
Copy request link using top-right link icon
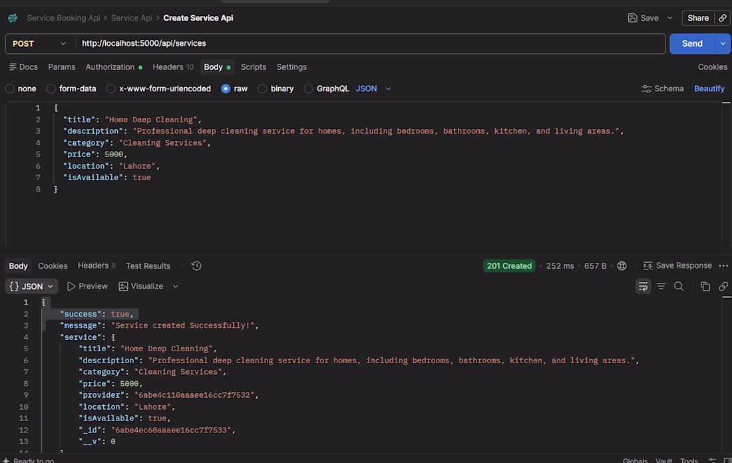point(723,18)
